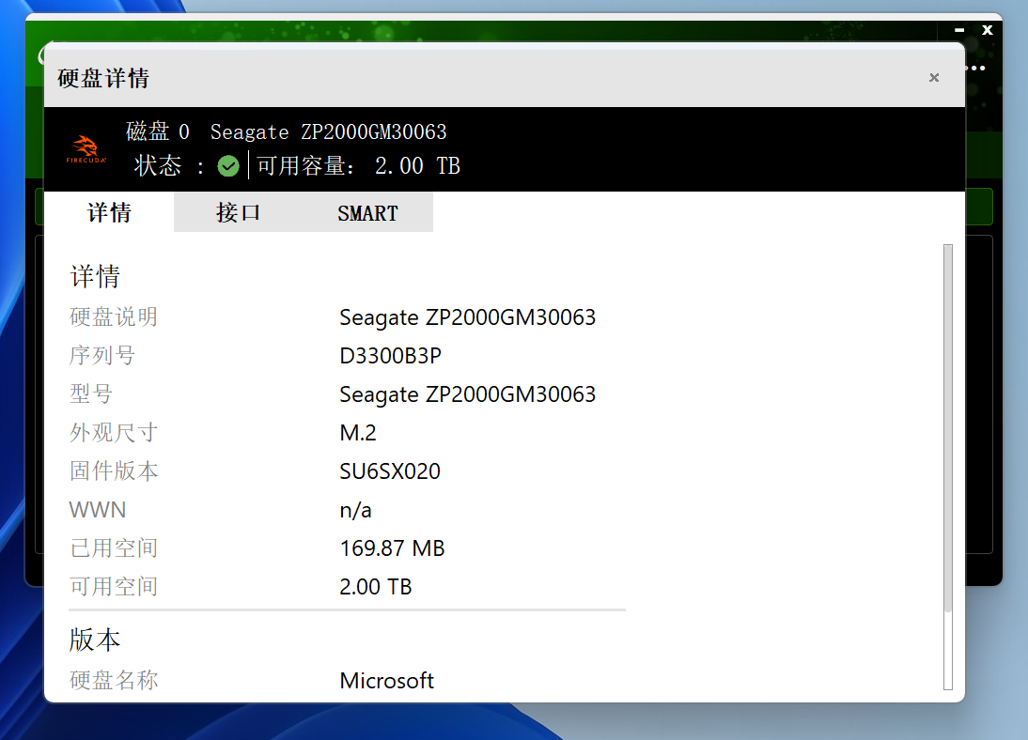The height and width of the screenshot is (740, 1028).
Task: Select the WWN value n/a
Action: pyautogui.click(x=355, y=510)
